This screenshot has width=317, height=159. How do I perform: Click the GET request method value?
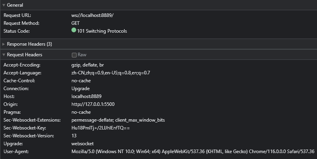75,23
